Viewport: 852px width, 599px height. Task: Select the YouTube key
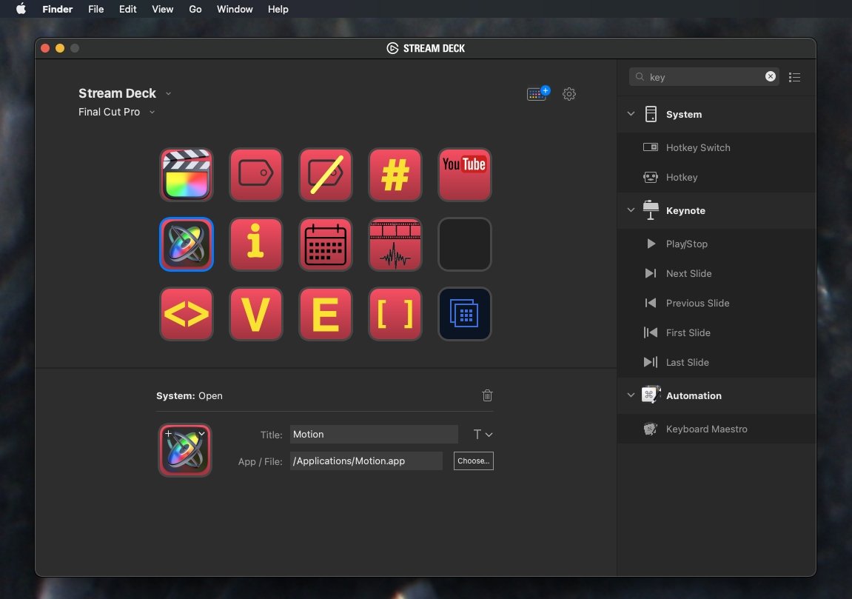465,175
